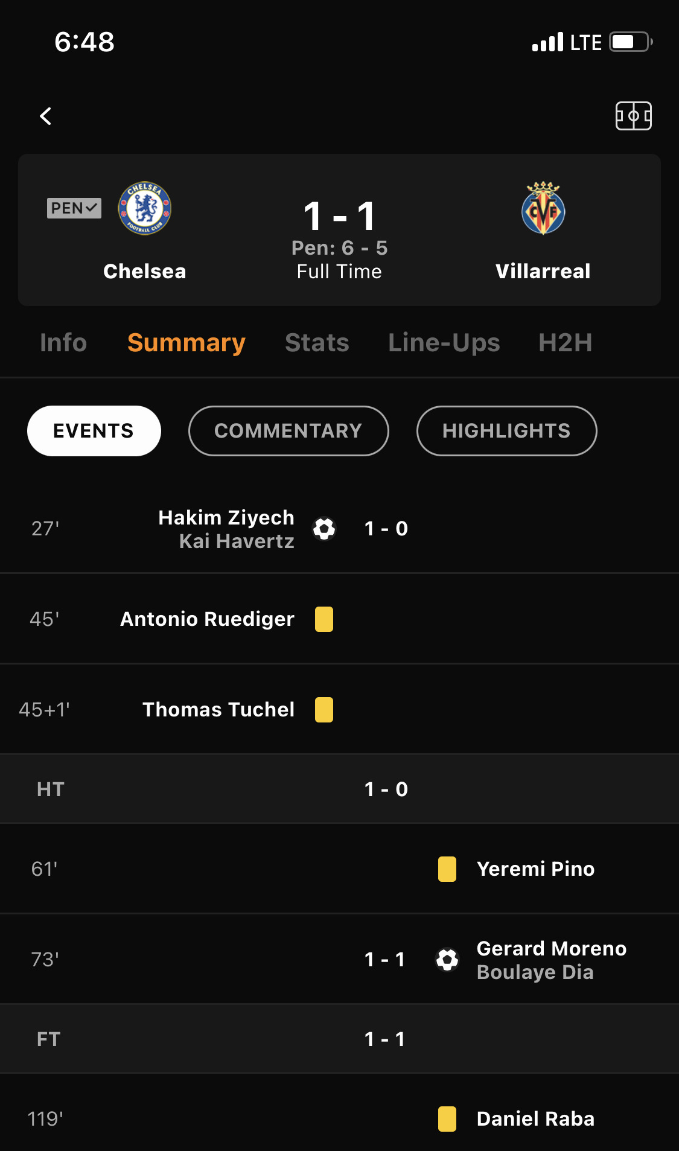679x1151 pixels.
Task: Open the Stats tab
Action: pos(317,343)
